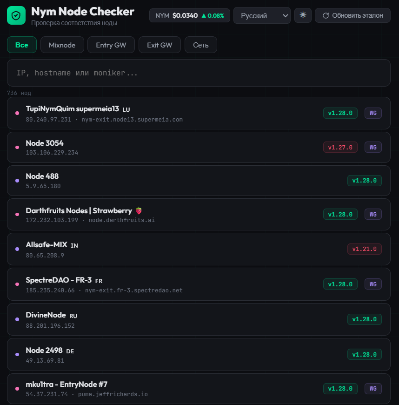Click the purple status dot of Node 488
The image size is (399, 405).
coord(17,181)
